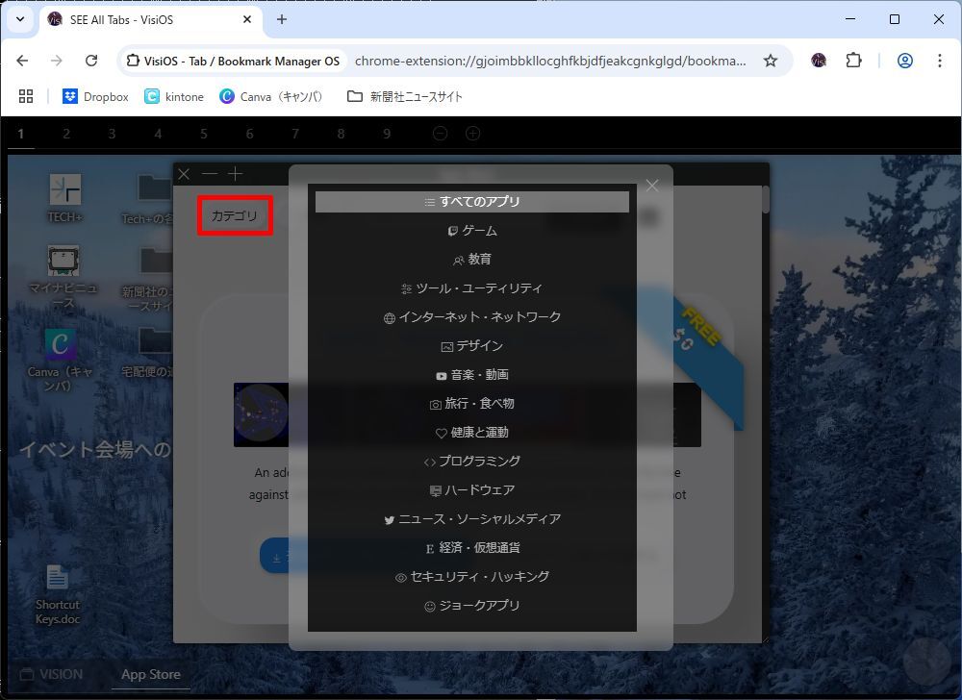962x700 pixels.
Task: Open the Chrome profile menu
Action: tap(905, 60)
